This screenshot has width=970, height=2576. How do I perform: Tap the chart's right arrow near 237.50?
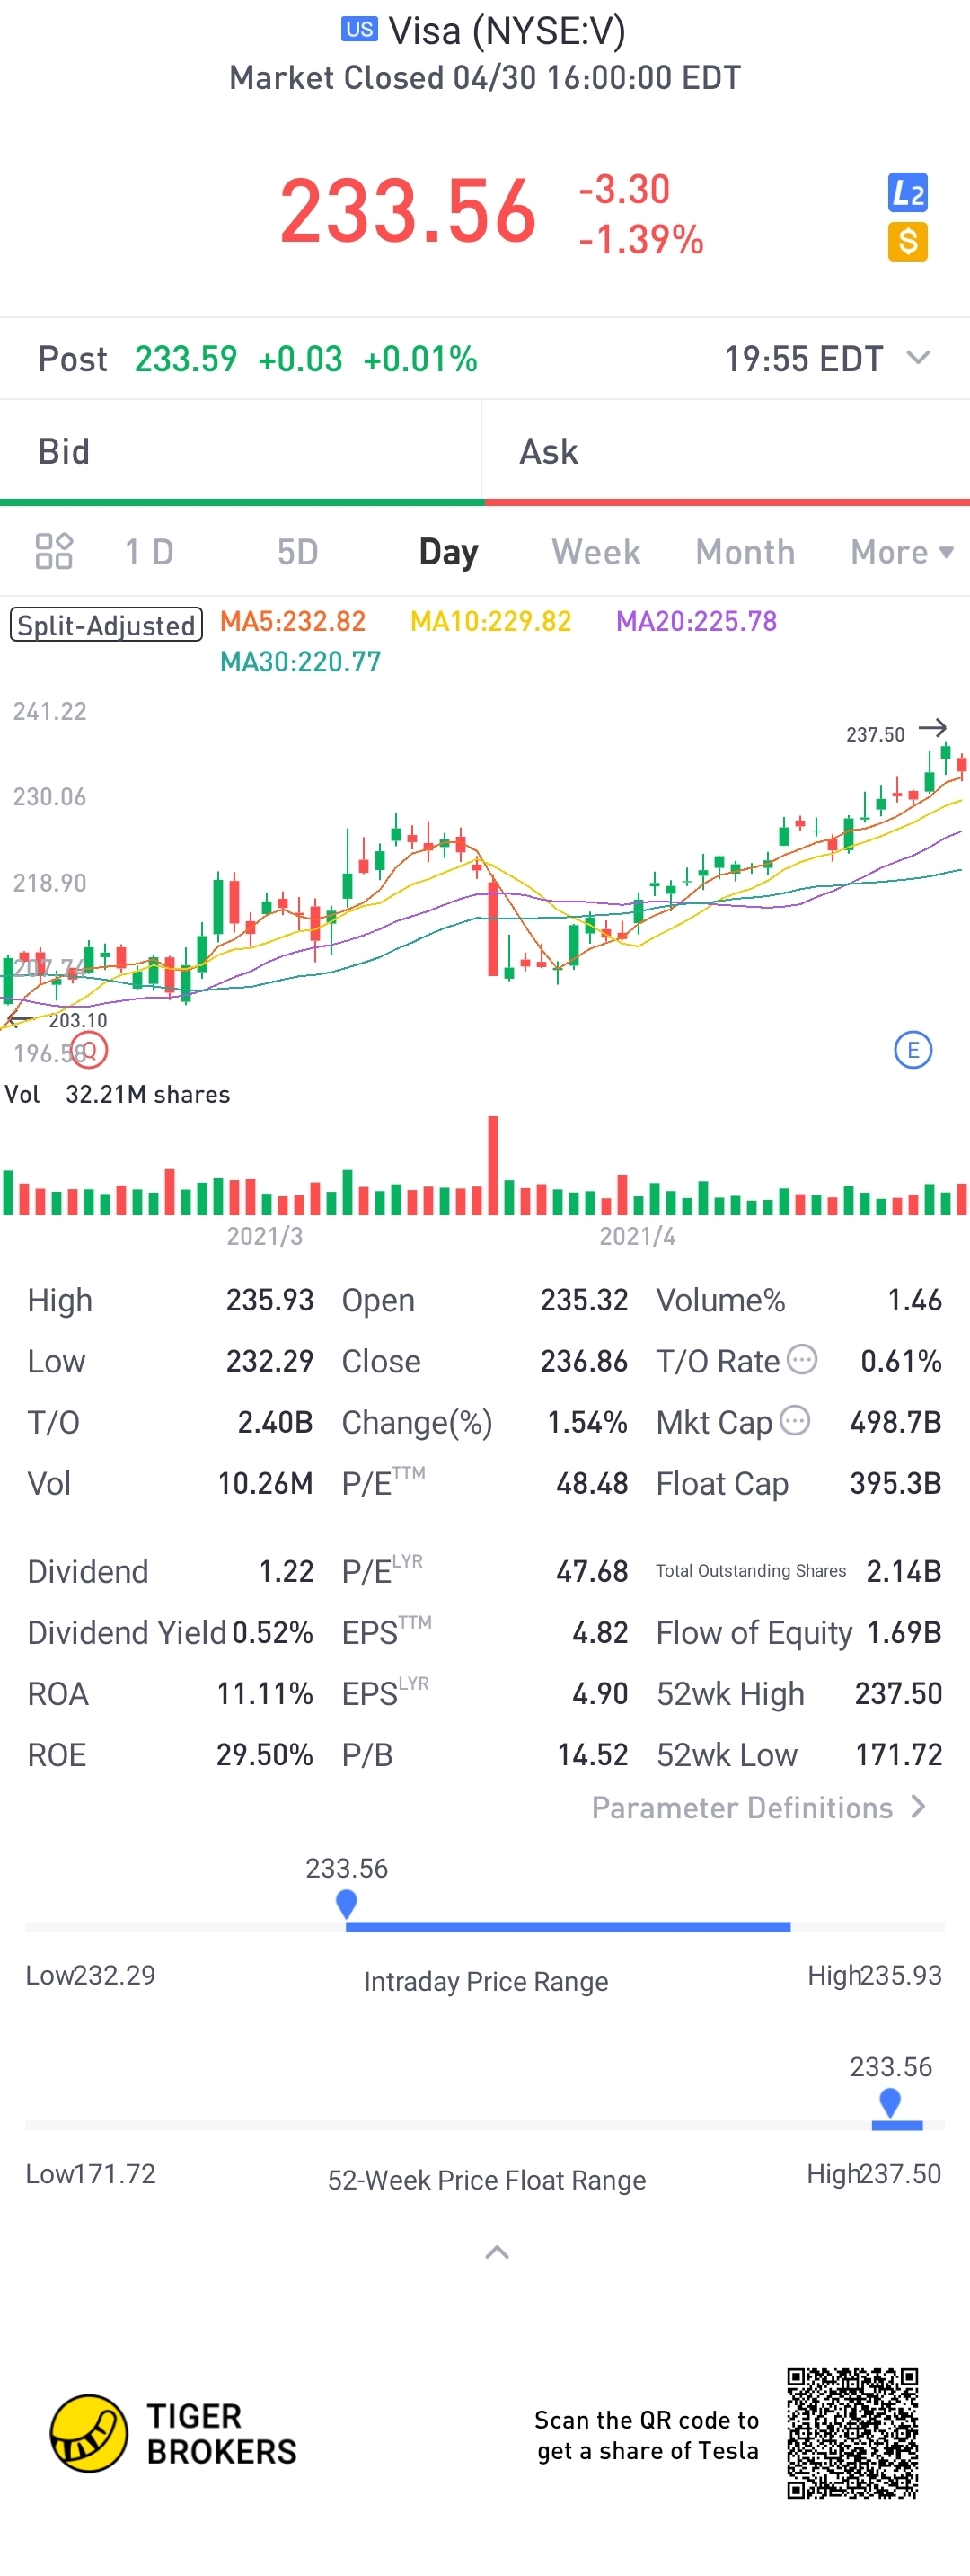[932, 728]
